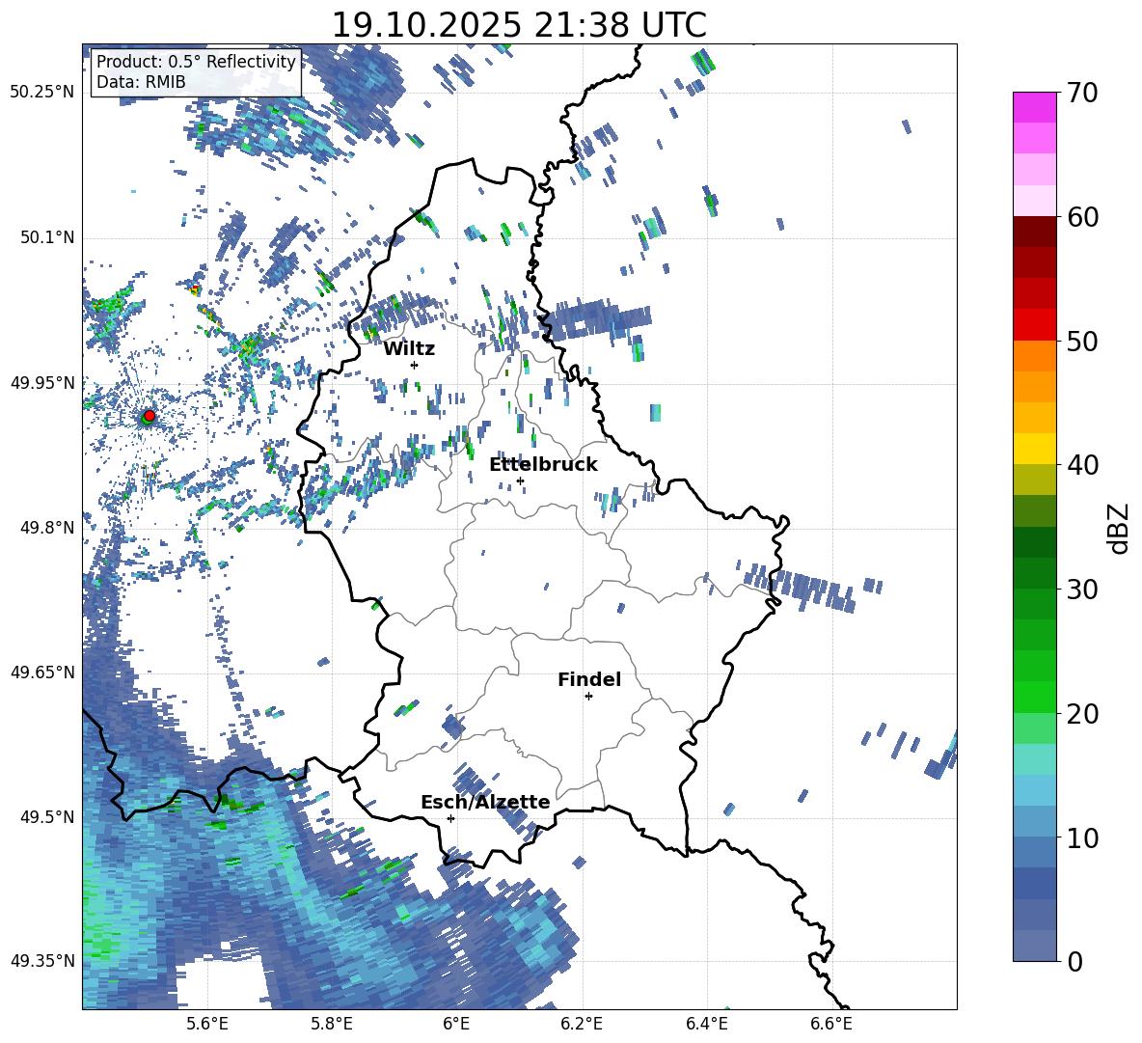Click the title 19.10.2025 21:38 UTC
Viewport: 1142px width, 1043px height.
point(519,25)
